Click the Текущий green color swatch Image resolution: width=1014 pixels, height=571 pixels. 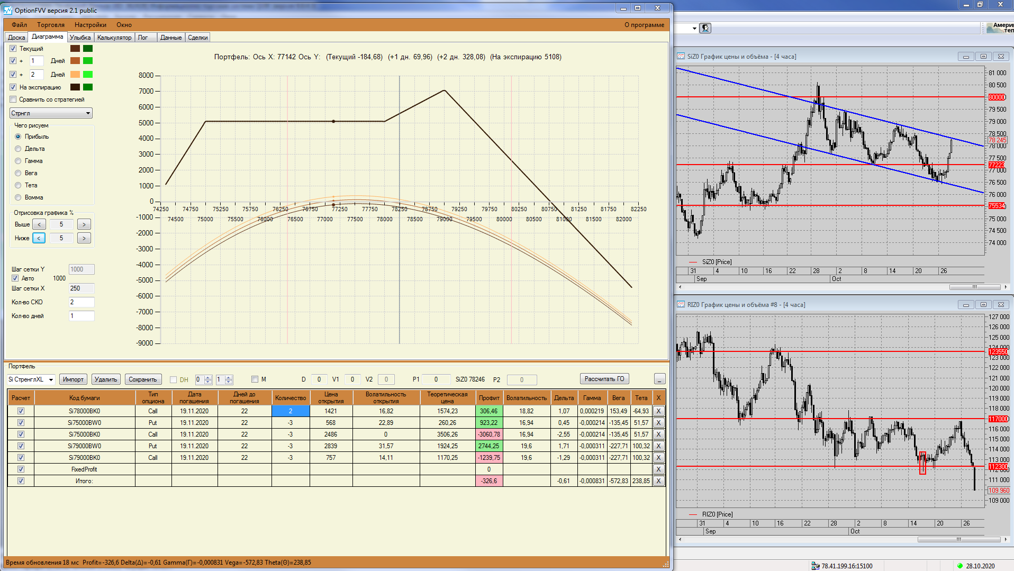88,49
